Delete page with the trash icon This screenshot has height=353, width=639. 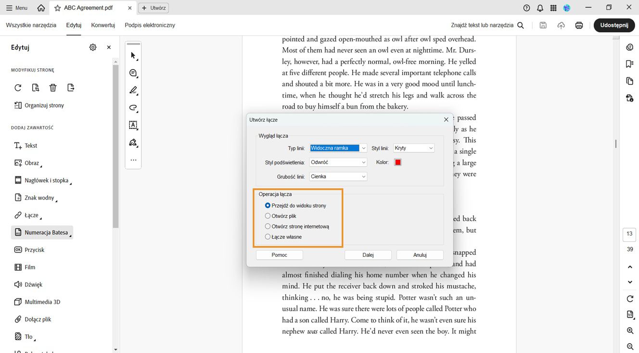(x=53, y=88)
